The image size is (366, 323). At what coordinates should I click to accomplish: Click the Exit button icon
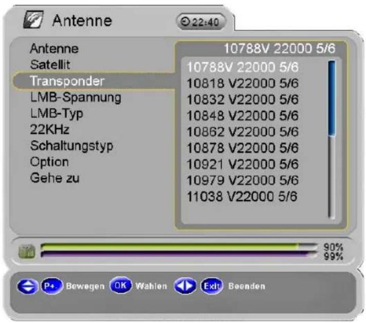(x=211, y=286)
